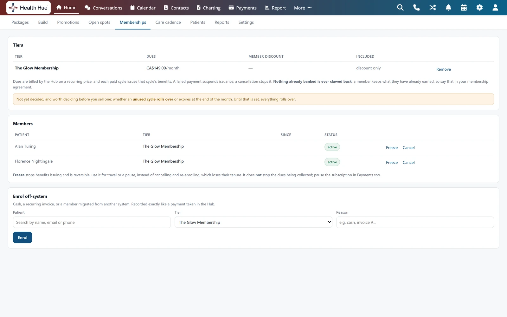Click The Glow Membership tier name in Tiers
This screenshot has width=507, height=317.
tap(37, 68)
